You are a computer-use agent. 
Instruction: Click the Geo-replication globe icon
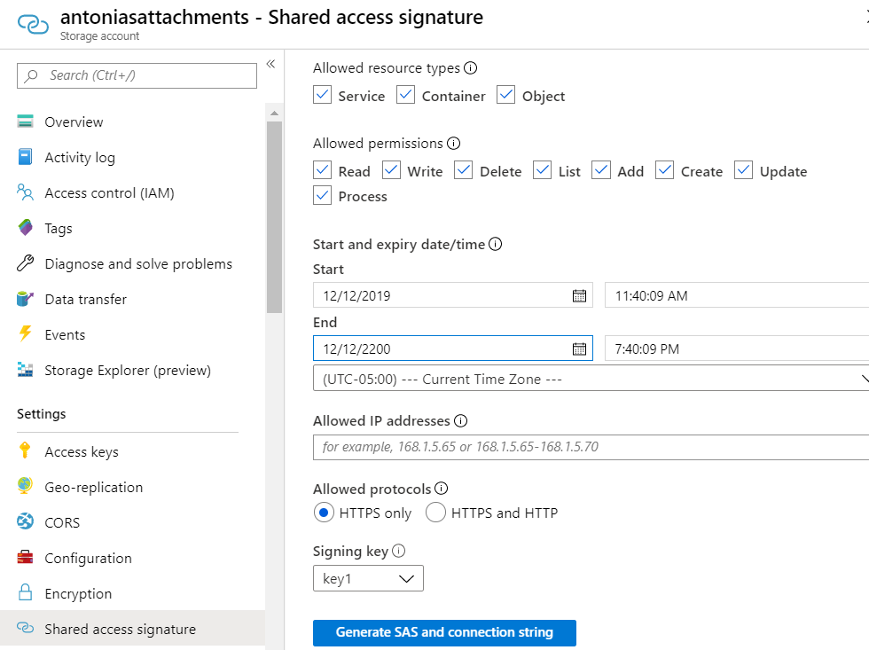click(25, 486)
